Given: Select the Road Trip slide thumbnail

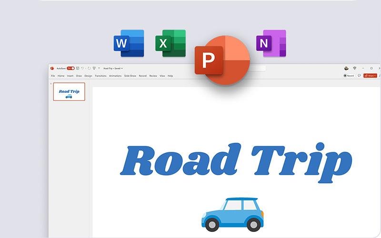Looking at the screenshot, I should [x=69, y=92].
